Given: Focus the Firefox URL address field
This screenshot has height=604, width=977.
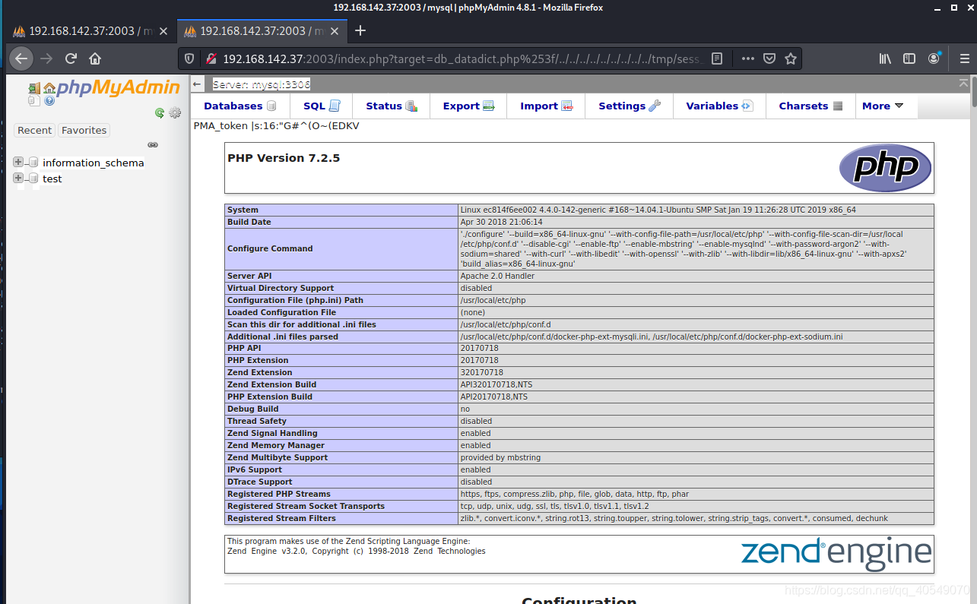Looking at the screenshot, I should click(464, 59).
